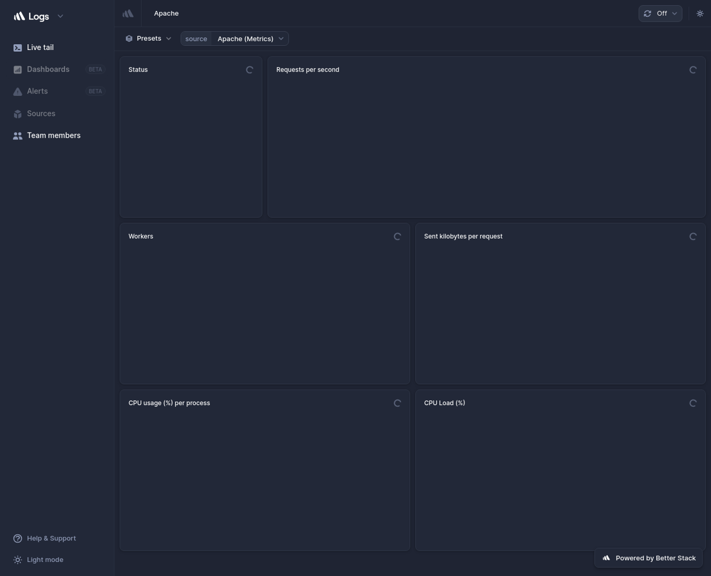Switch to Light mode
Viewport: 711px width, 576px height.
pos(45,559)
